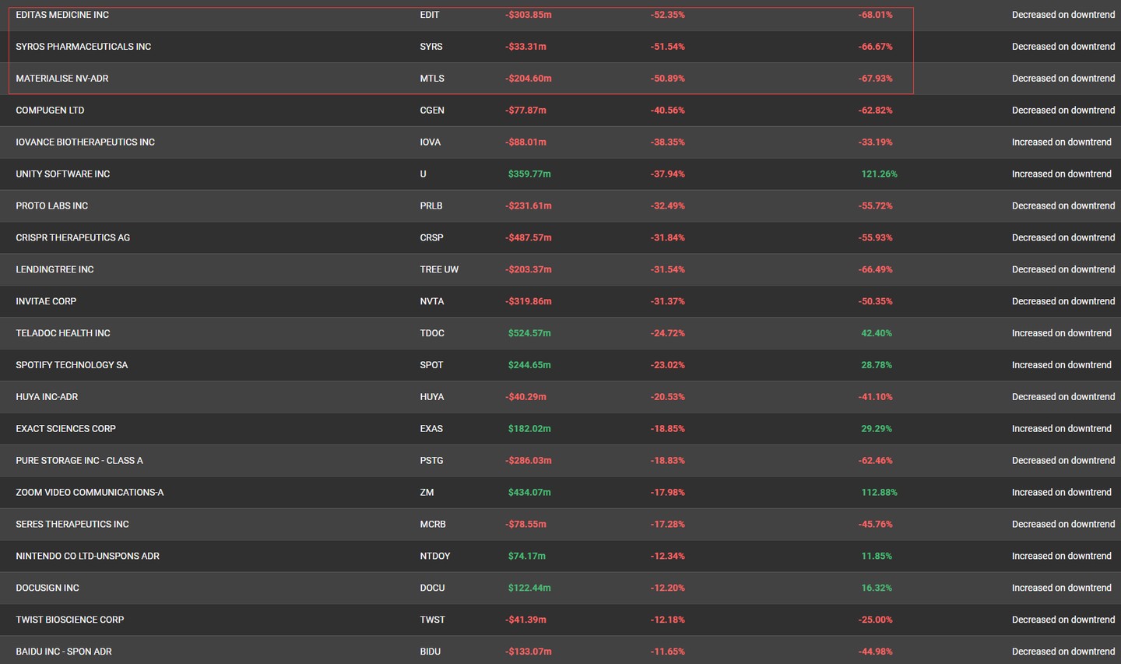Select EXACT SCIENCES CORP name
This screenshot has width=1121, height=664.
click(66, 429)
